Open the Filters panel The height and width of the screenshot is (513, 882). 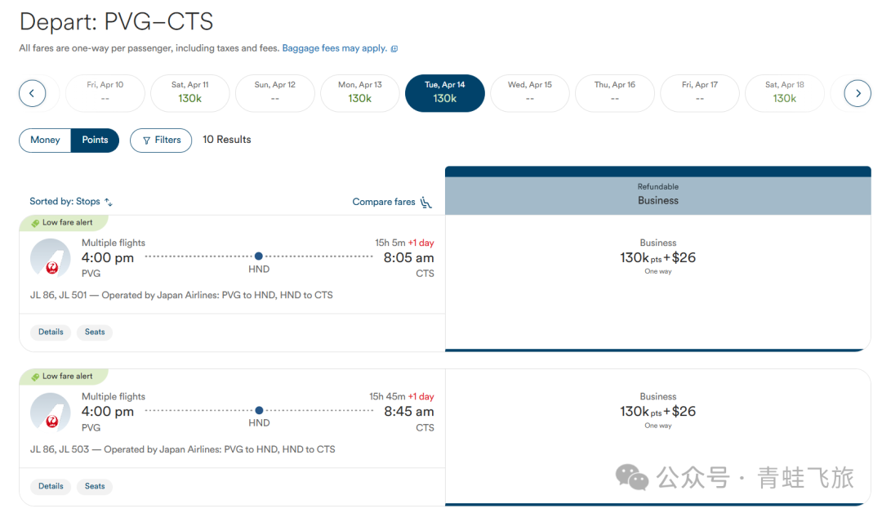[161, 141]
